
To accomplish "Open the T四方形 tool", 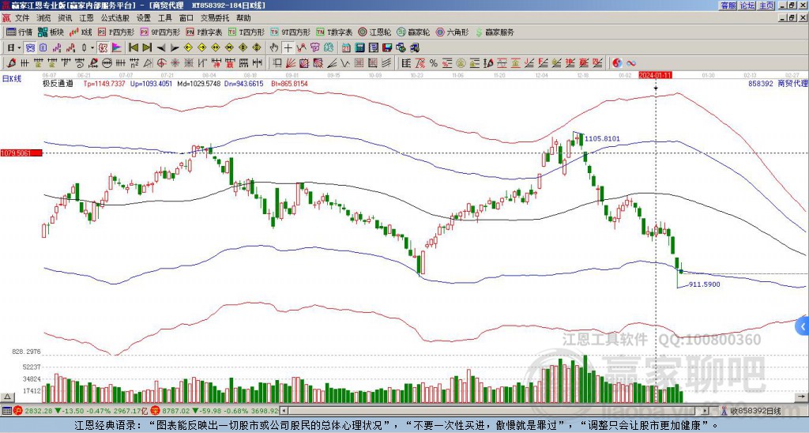I will coord(246,32).
